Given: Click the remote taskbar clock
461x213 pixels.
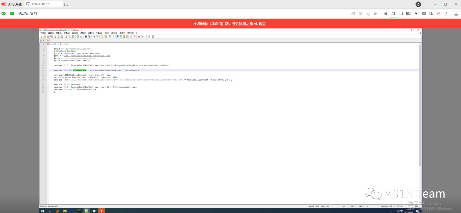Looking at the screenshot, I should 408,210.
